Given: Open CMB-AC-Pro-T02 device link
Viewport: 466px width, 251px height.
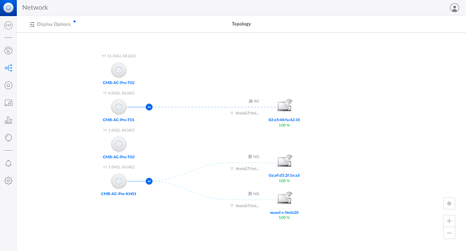Looking at the screenshot, I should (119, 83).
